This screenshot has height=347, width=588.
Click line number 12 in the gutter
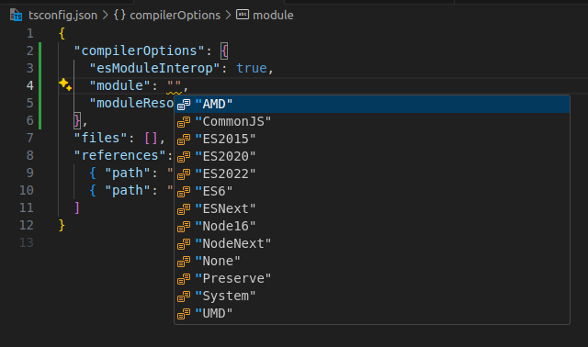click(27, 225)
